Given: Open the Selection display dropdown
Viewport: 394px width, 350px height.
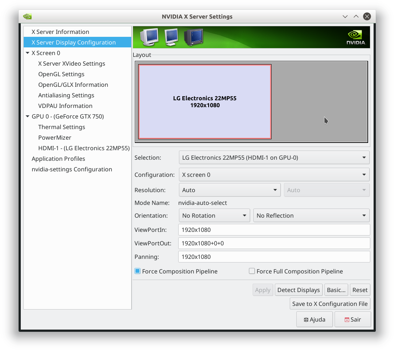Looking at the screenshot, I should click(274, 157).
